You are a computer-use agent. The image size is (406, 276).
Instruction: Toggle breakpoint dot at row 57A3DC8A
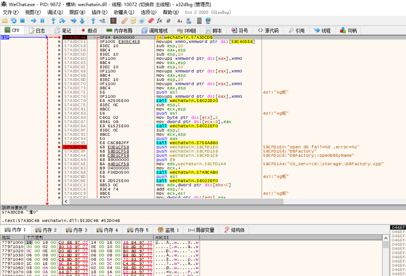pyautogui.click(x=59, y=126)
